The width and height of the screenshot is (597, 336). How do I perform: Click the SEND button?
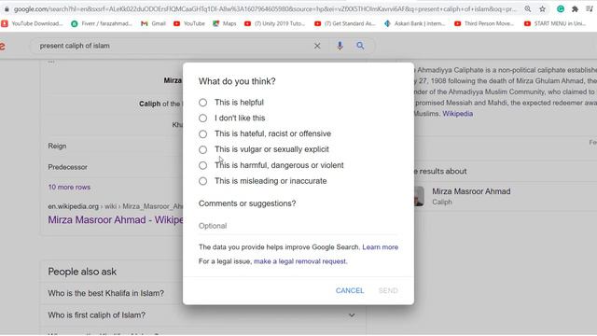388,290
